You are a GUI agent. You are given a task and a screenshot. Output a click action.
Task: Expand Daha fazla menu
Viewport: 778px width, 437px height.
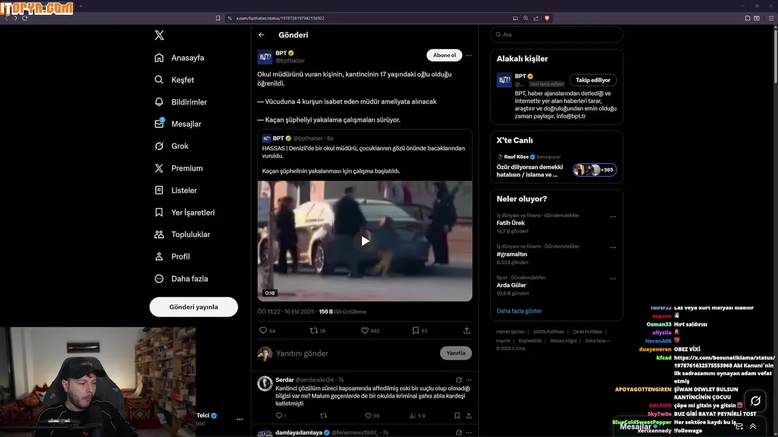[181, 279]
